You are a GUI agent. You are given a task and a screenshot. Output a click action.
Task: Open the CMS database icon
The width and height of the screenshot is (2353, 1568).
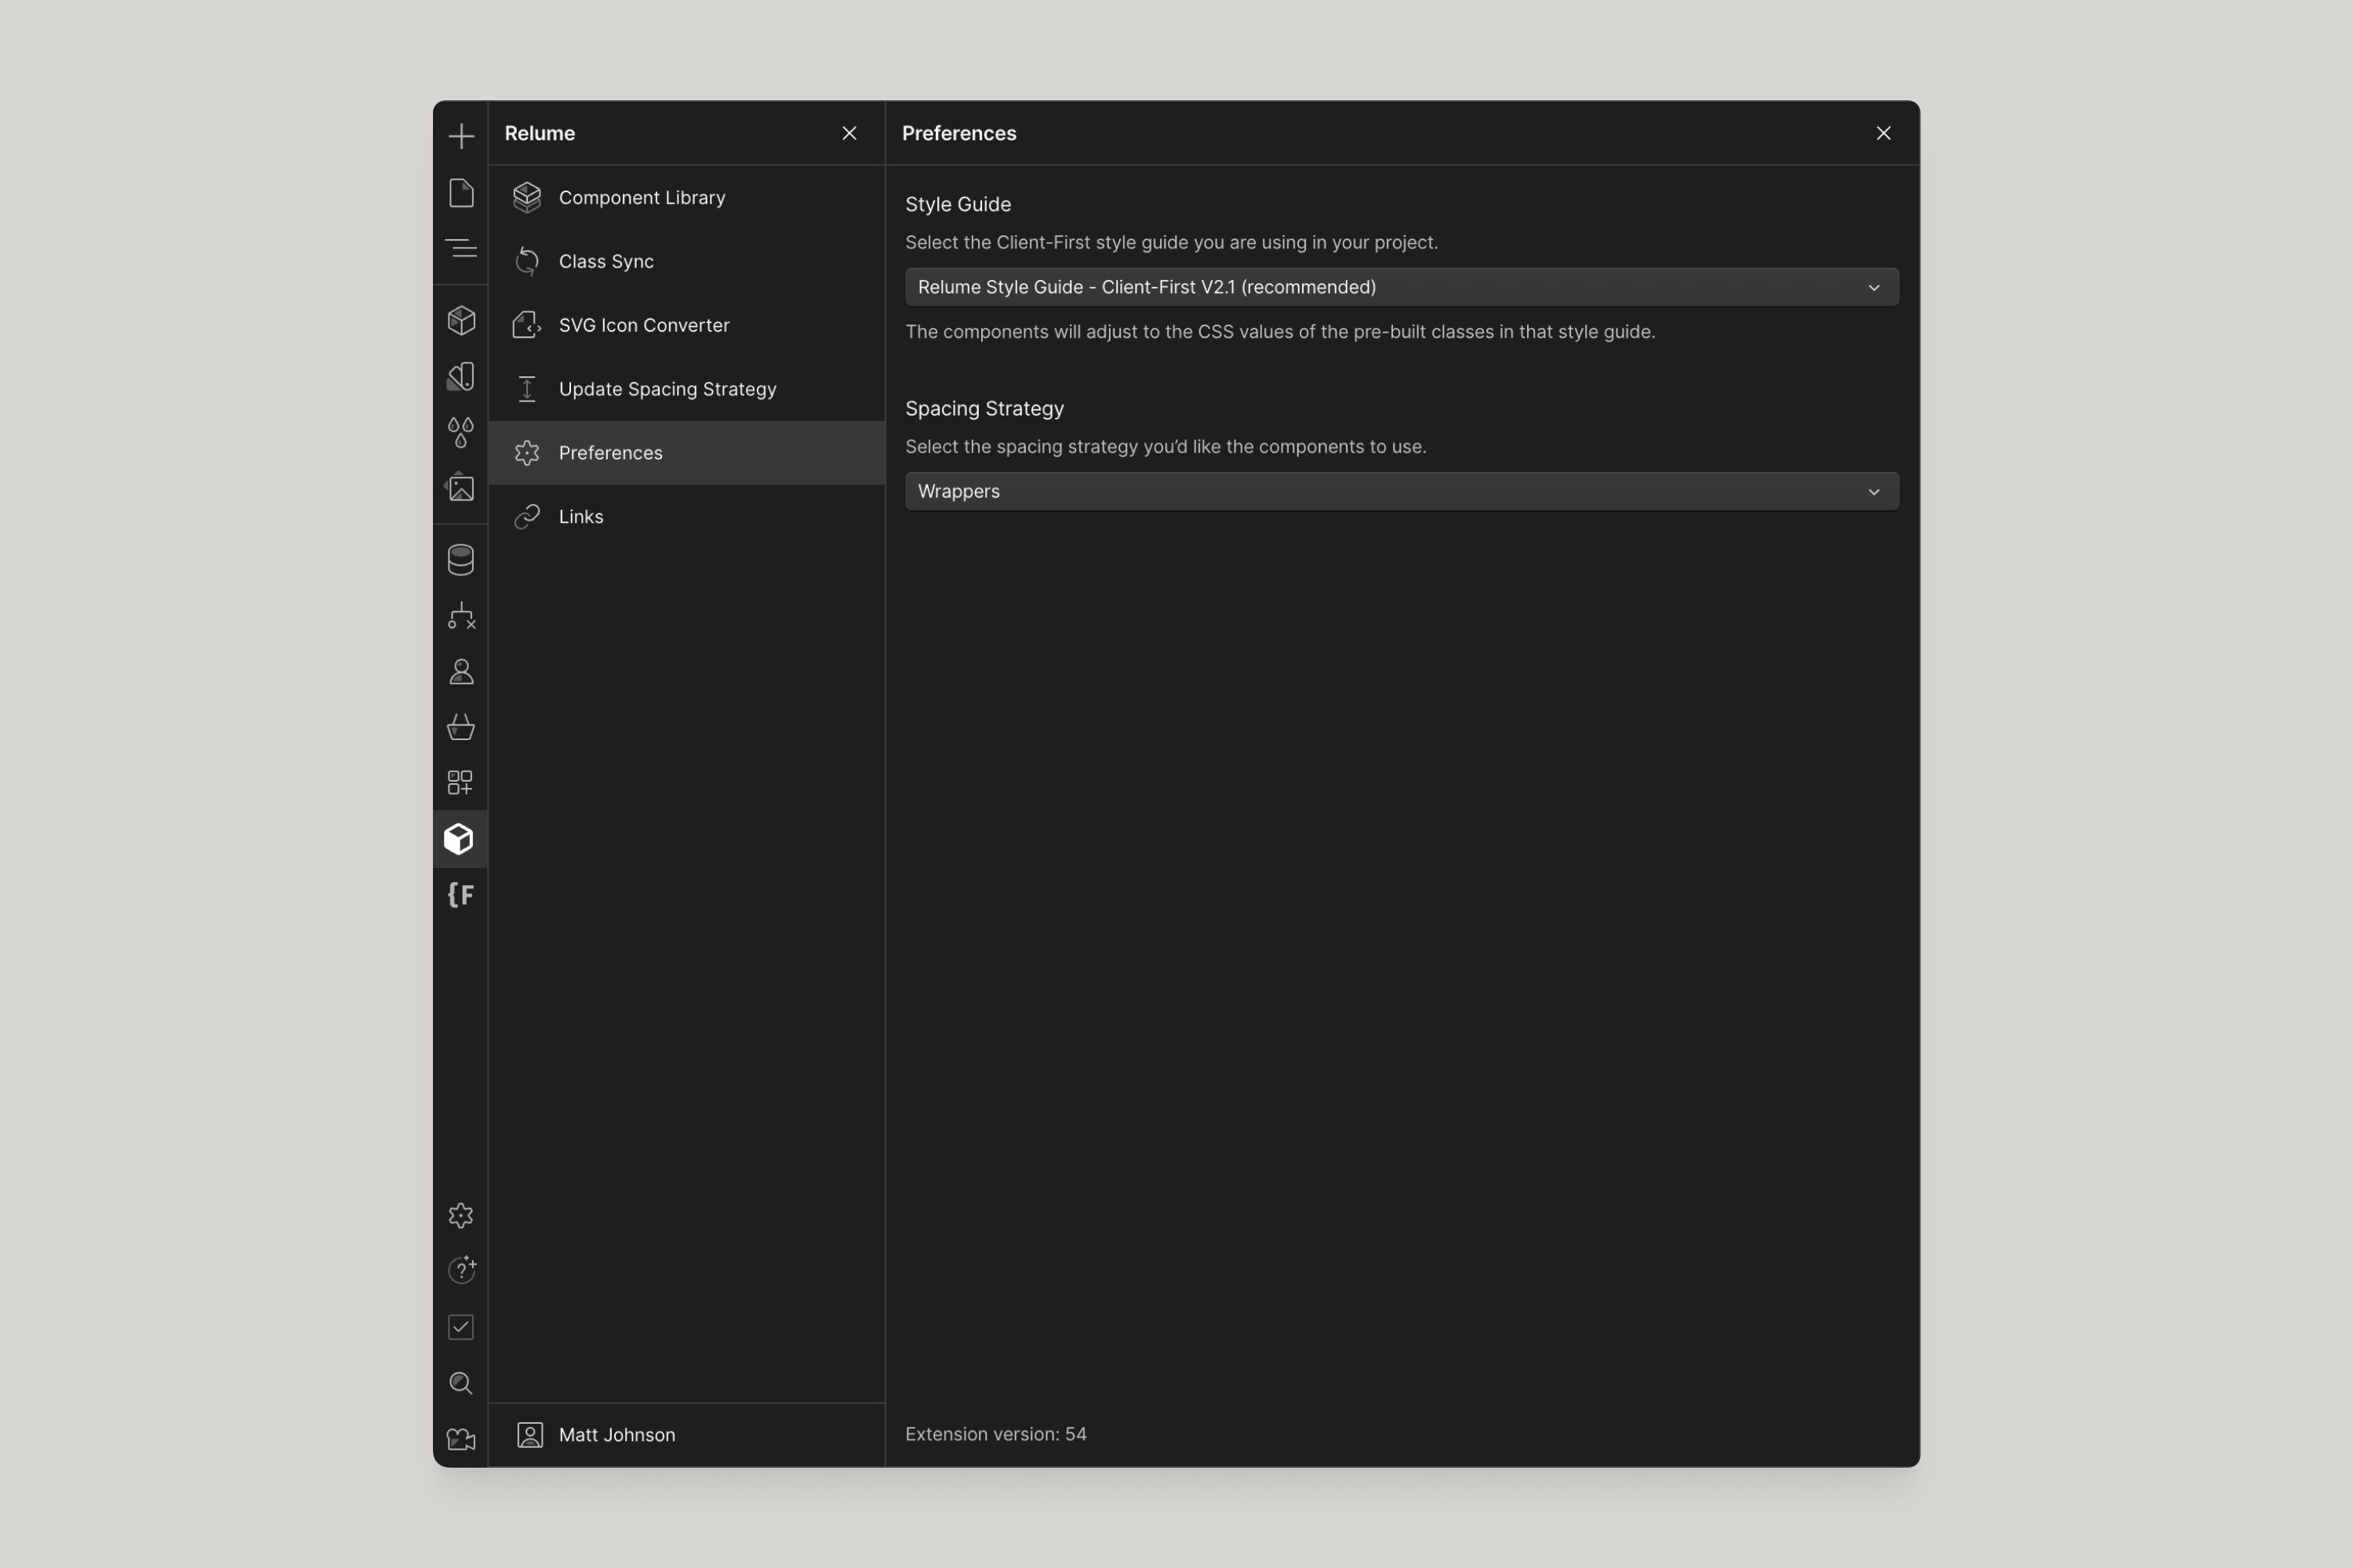461,560
